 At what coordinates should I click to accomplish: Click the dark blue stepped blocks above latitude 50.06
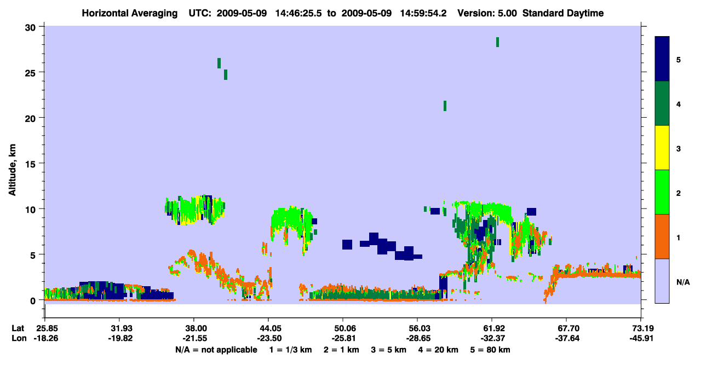(x=382, y=247)
